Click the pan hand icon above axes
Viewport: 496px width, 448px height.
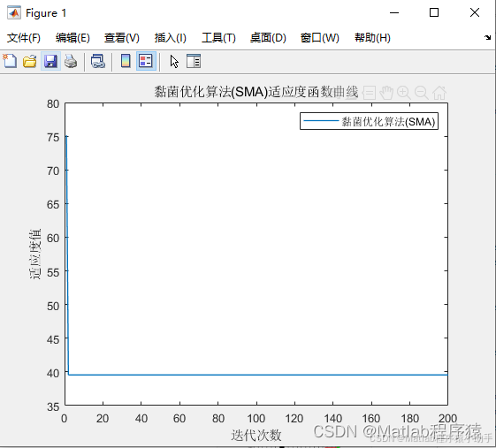[x=386, y=93]
